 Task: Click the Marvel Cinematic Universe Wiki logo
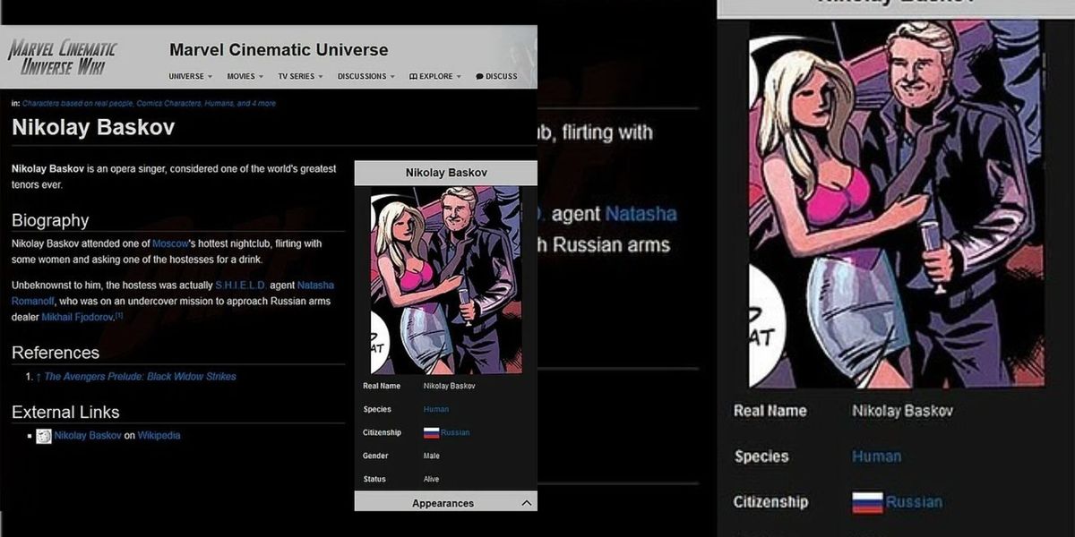pyautogui.click(x=63, y=57)
